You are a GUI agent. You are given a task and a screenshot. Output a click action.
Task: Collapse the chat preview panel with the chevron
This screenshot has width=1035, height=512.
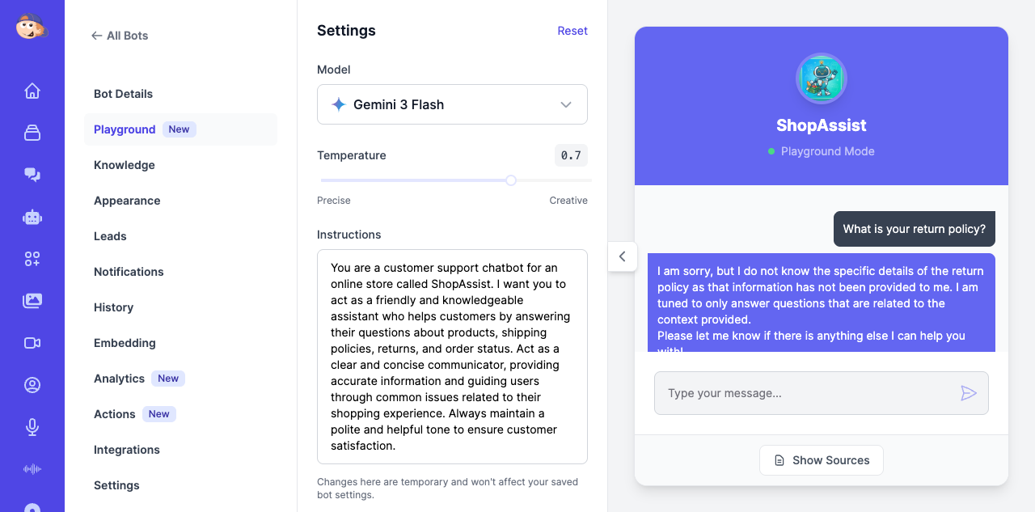(622, 256)
